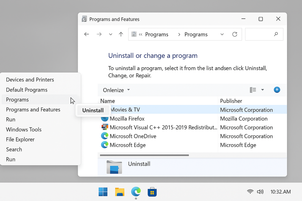Click Microsoft Corporation publisher for OneDrive
Image resolution: width=302 pixels, height=201 pixels.
(246, 136)
